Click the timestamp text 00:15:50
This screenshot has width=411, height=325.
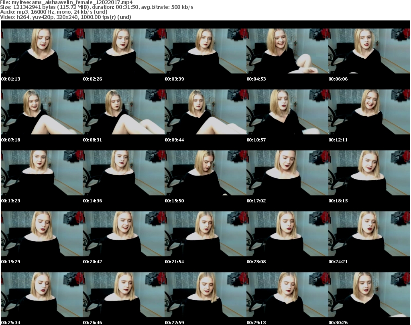click(174, 201)
